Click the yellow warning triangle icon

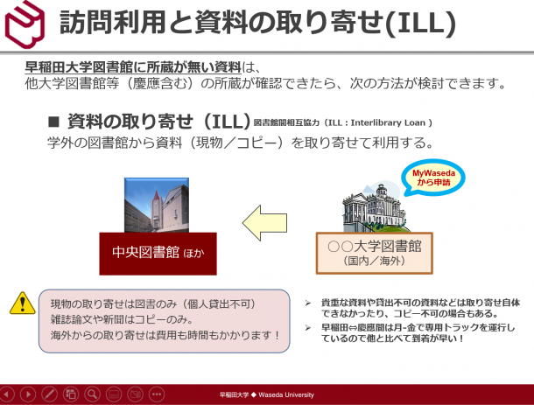[23, 303]
